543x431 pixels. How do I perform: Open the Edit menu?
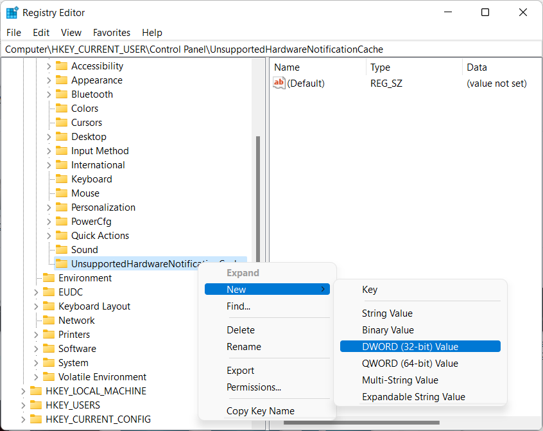tap(41, 33)
